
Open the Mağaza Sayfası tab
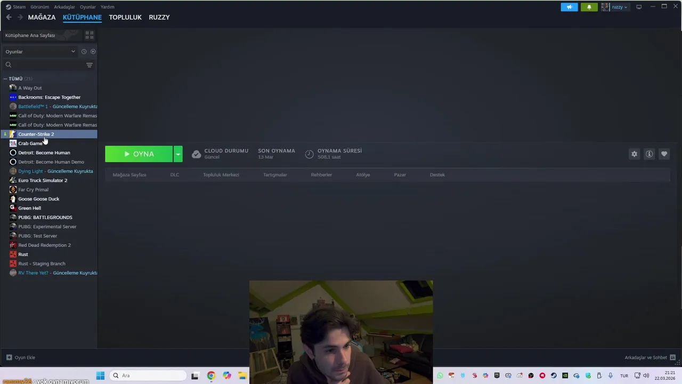[x=129, y=175]
